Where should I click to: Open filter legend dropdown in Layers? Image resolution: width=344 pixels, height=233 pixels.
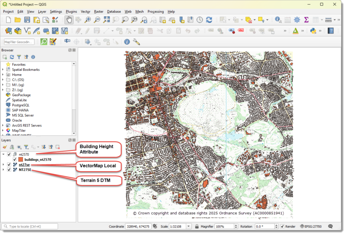(26, 147)
